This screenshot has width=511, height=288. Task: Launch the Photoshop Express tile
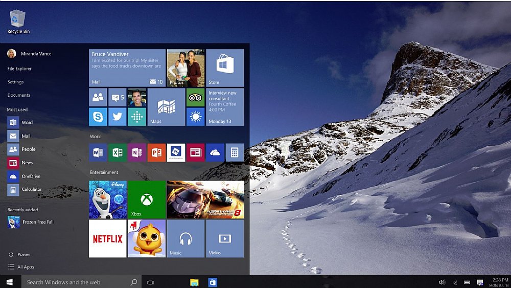(x=176, y=152)
